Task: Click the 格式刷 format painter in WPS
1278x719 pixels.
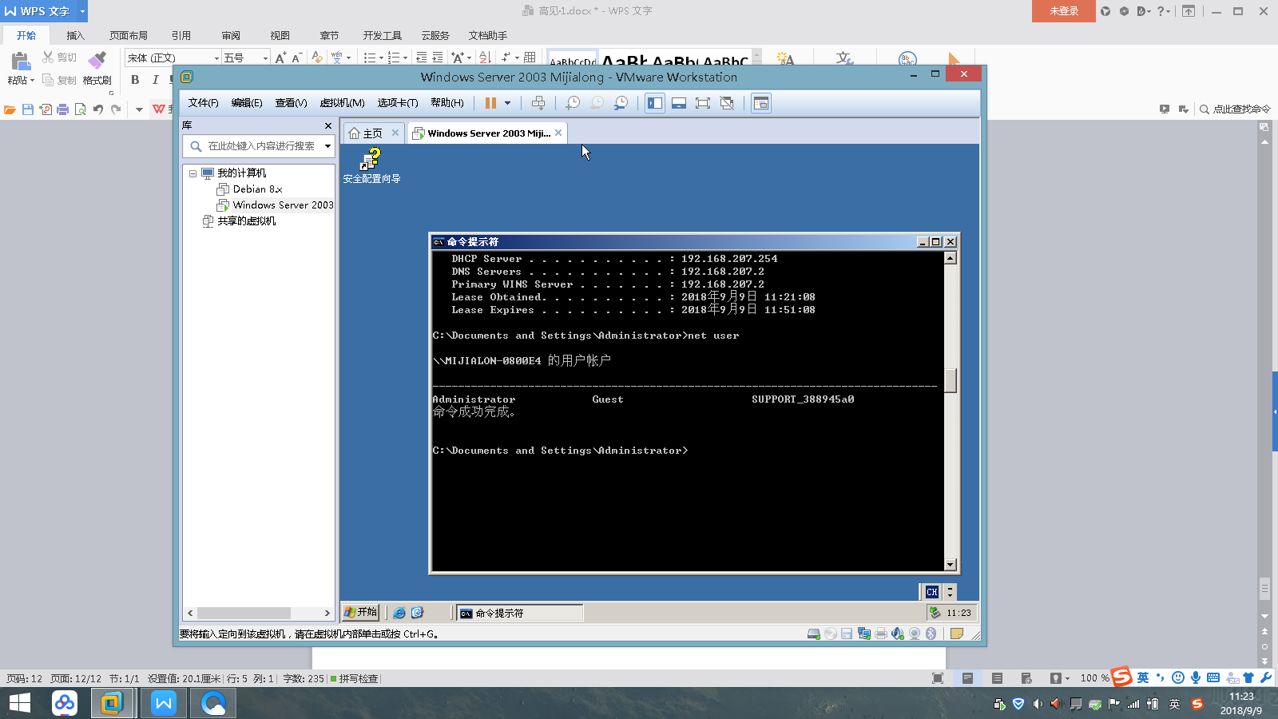Action: pos(97,69)
